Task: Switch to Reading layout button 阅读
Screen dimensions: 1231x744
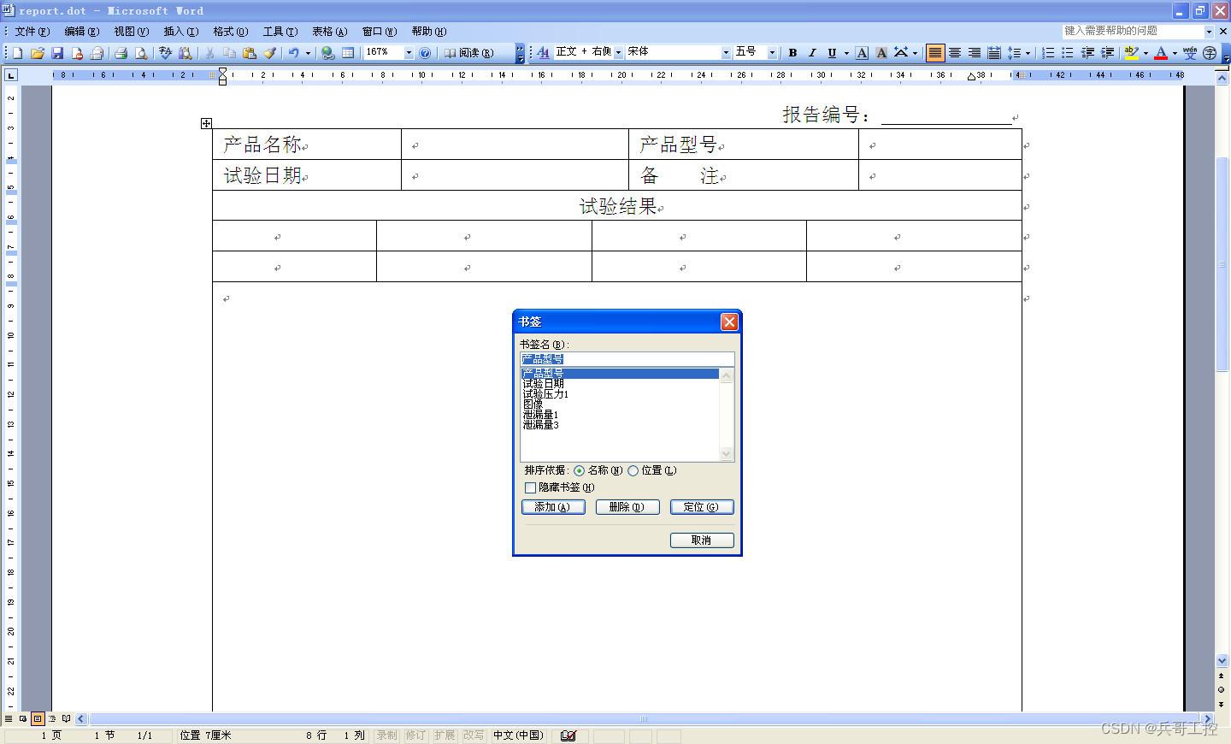Action: tap(469, 53)
